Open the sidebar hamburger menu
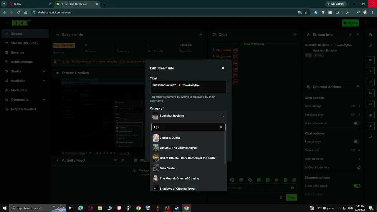This screenshot has height=212, width=377. (6, 23)
